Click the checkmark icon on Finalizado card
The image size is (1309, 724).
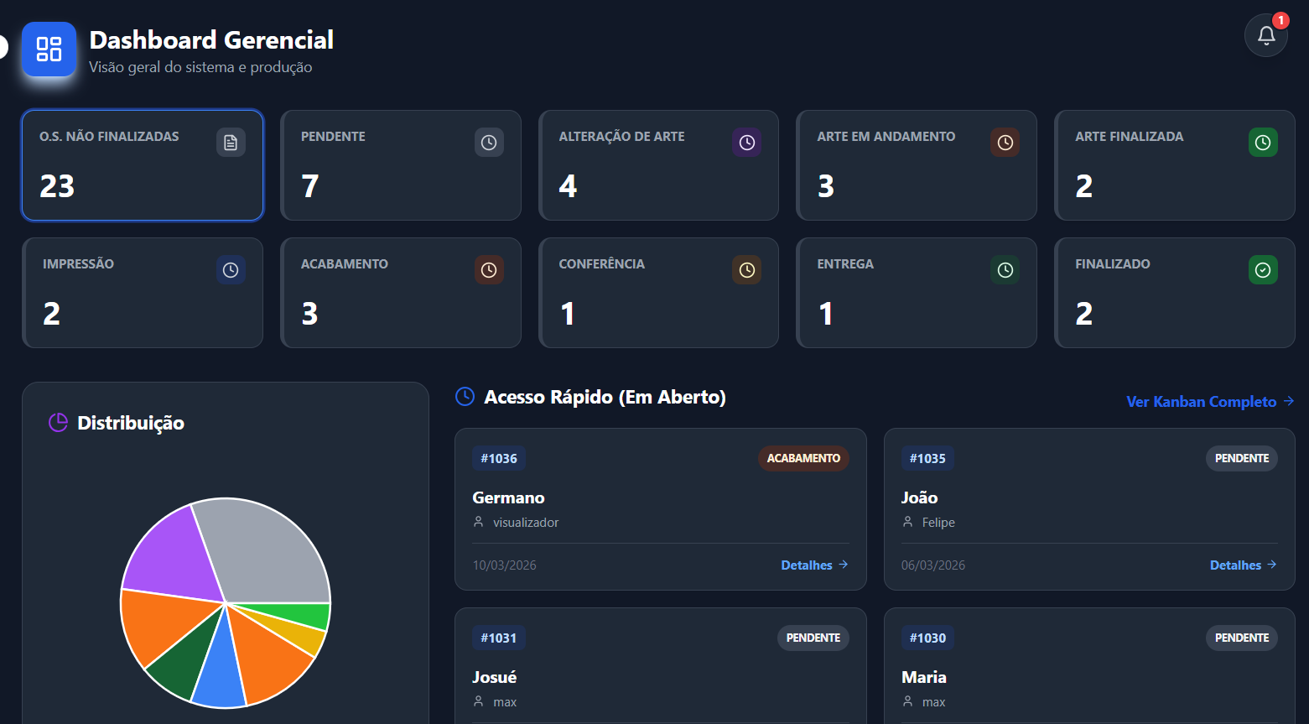point(1263,270)
